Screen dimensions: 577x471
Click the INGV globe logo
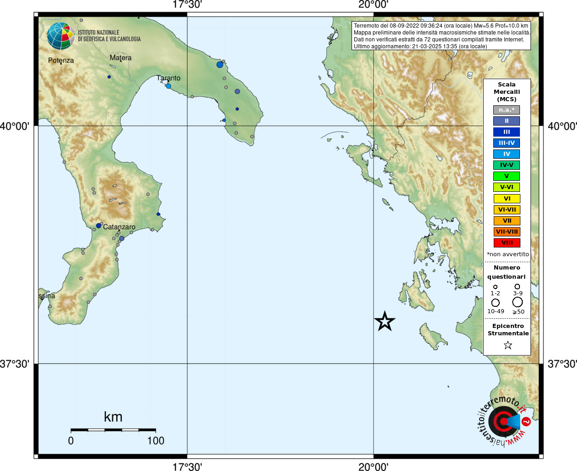[x=61, y=36]
